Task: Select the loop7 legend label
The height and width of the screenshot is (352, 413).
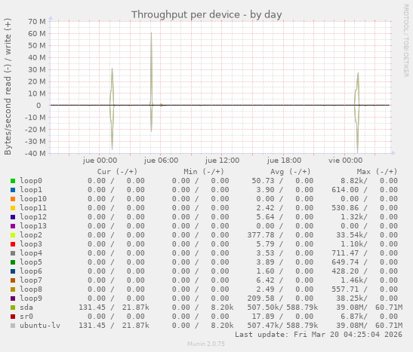Action: click(x=31, y=280)
